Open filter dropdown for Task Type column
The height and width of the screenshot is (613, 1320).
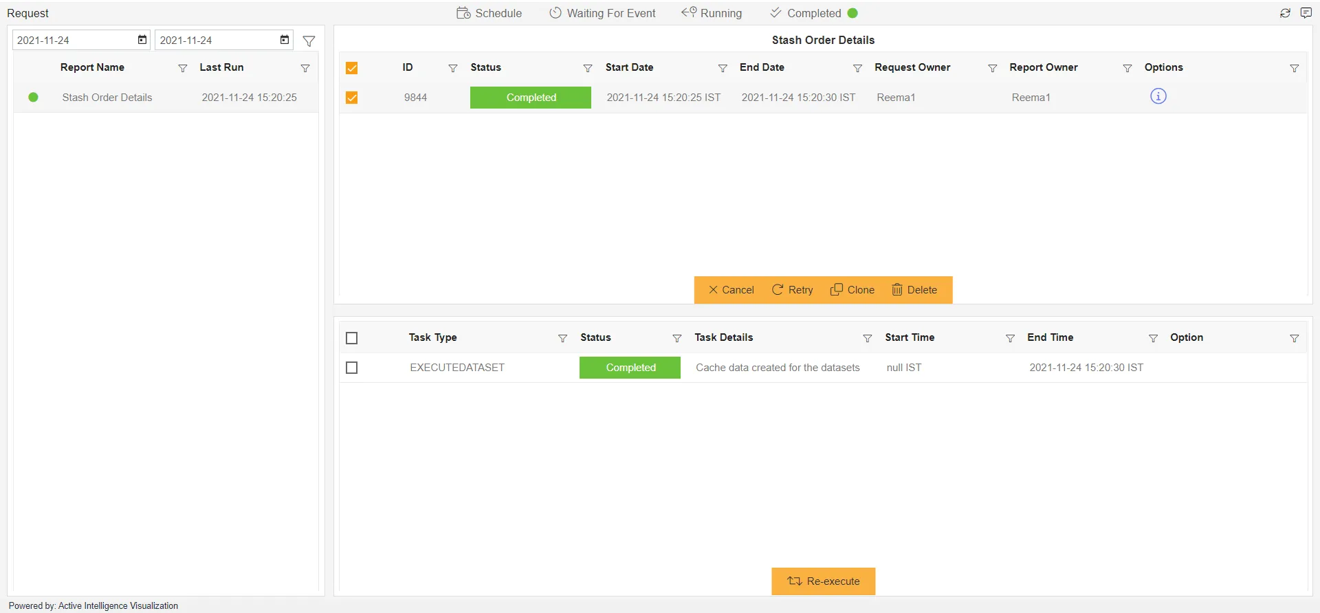coord(562,338)
